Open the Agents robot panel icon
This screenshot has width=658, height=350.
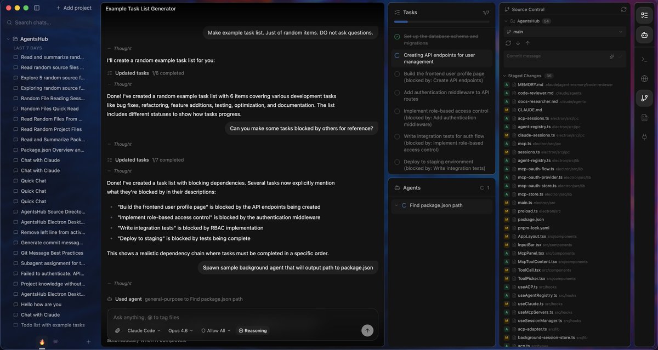644,35
